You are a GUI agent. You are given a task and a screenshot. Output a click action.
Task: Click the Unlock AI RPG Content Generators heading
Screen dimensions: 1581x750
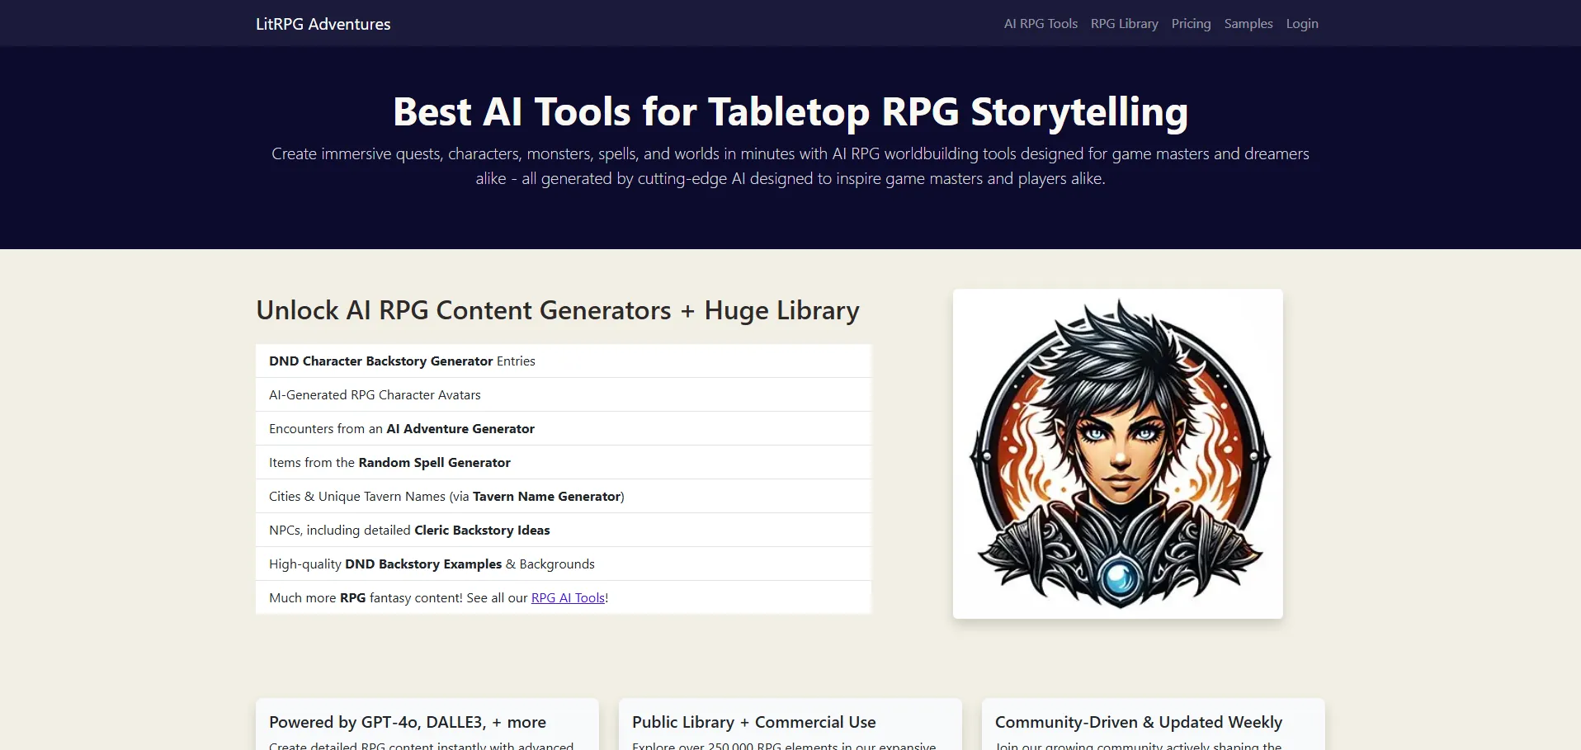click(557, 311)
